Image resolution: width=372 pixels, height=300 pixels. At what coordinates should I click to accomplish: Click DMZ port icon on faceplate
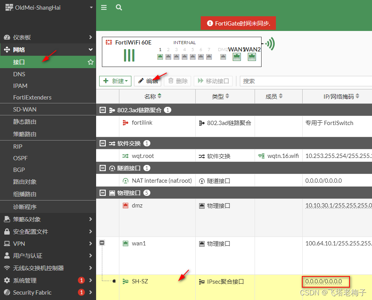click(x=223, y=57)
